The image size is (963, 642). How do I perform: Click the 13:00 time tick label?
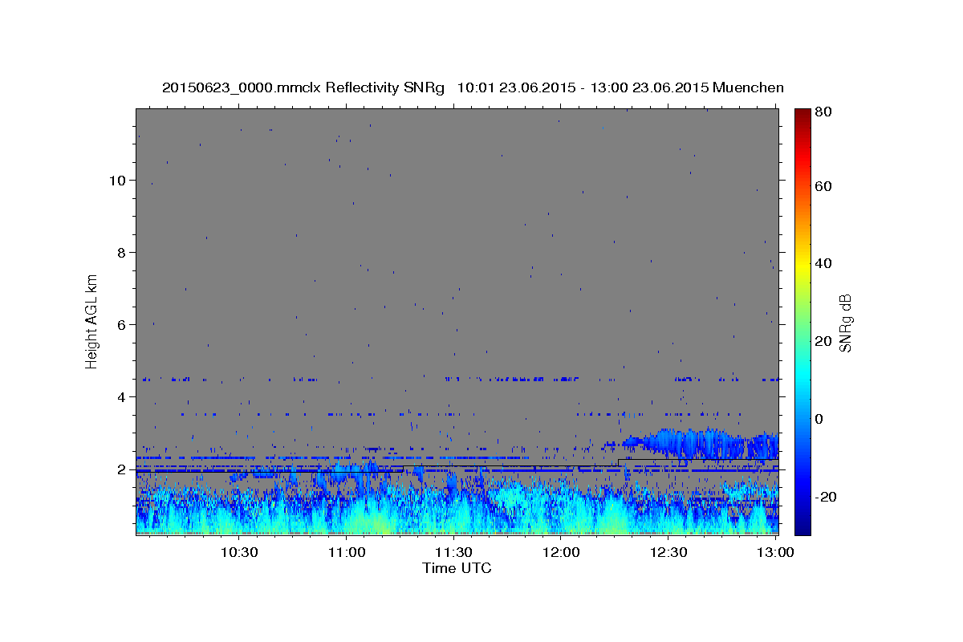coord(775,552)
